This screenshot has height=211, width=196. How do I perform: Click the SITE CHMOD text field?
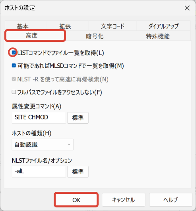tap(39, 118)
